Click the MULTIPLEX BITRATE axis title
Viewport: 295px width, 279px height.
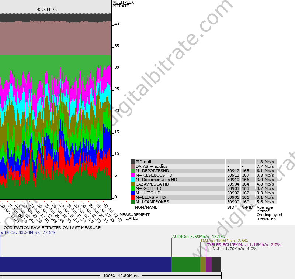(x=123, y=4)
